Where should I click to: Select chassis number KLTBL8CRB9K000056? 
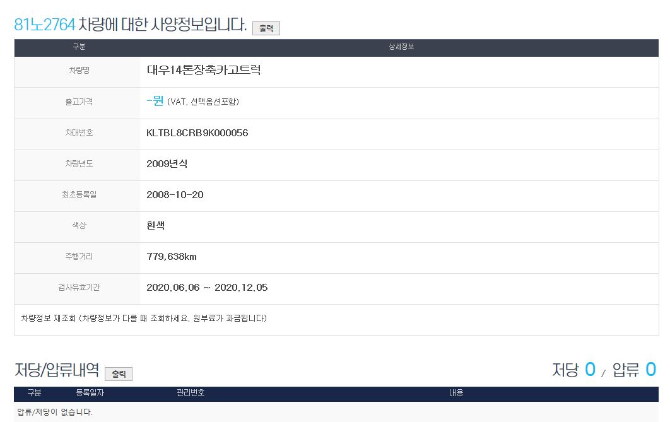click(x=197, y=133)
